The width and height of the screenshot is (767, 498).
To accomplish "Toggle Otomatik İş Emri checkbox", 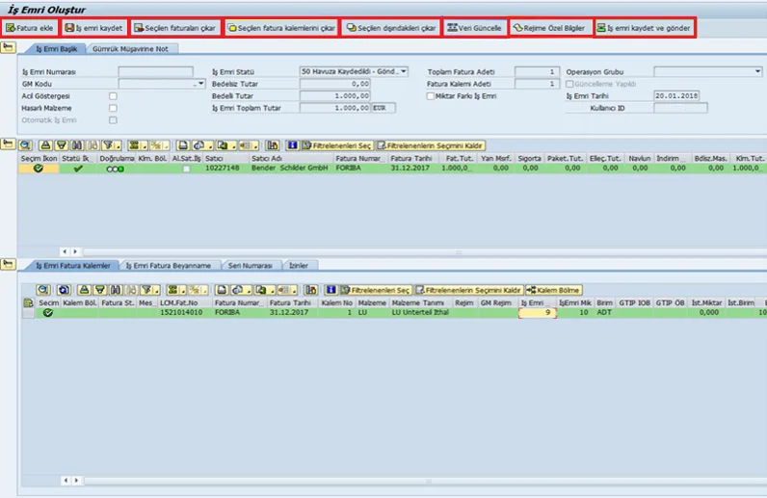I will coord(113,119).
